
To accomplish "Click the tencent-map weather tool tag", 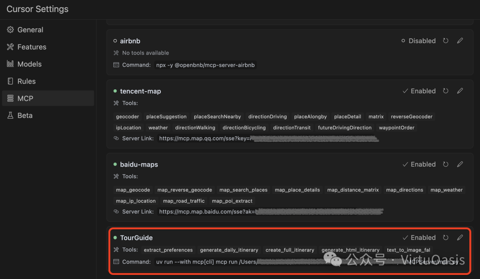I will [x=158, y=128].
